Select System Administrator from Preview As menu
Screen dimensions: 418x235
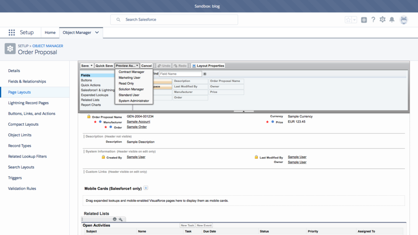(134, 101)
